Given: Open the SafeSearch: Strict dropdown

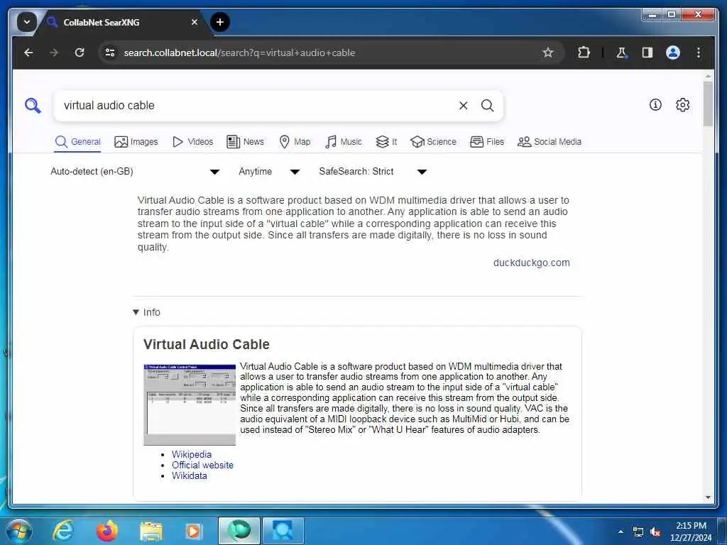Looking at the screenshot, I should coord(372,172).
